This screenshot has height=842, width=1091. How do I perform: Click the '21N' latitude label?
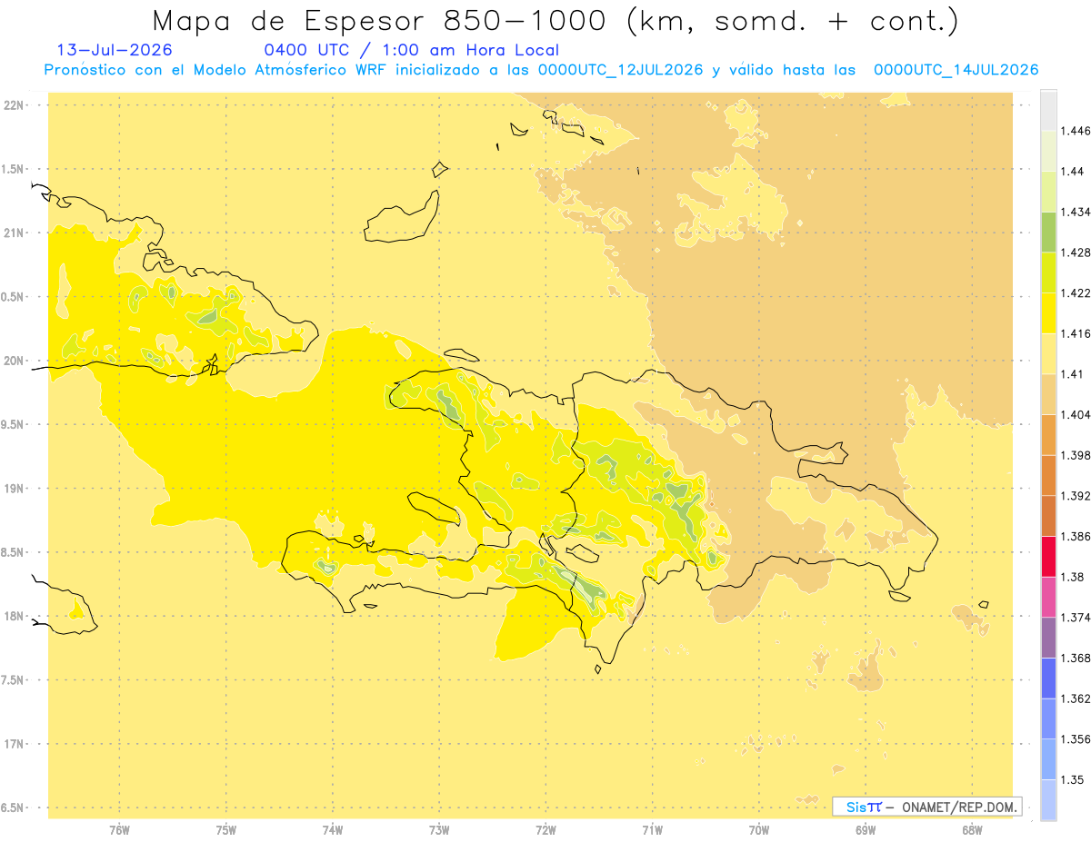click(15, 233)
